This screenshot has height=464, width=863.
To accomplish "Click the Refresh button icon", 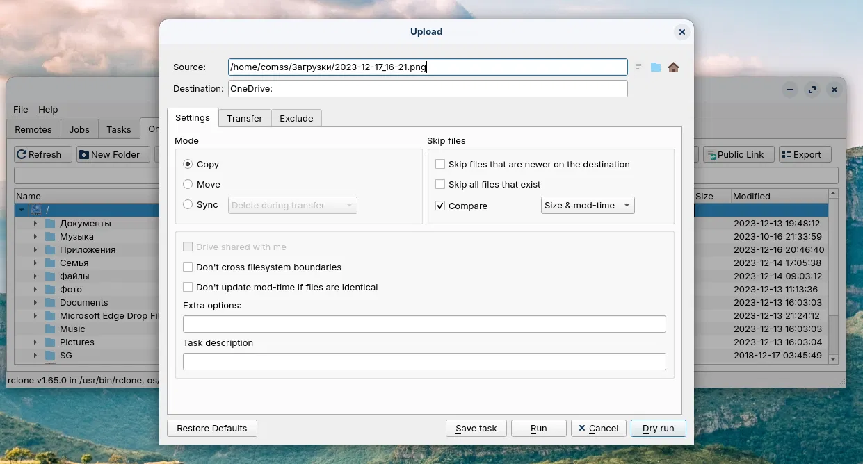I will (x=22, y=154).
